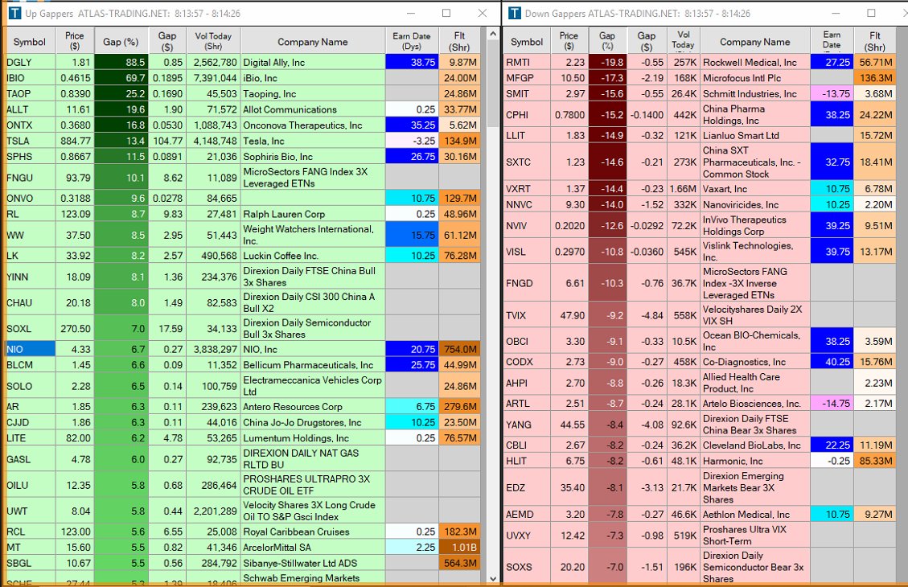This screenshot has height=587, width=908.
Task: Select the RMTI symbol in Down Gappers
Action: [x=527, y=62]
